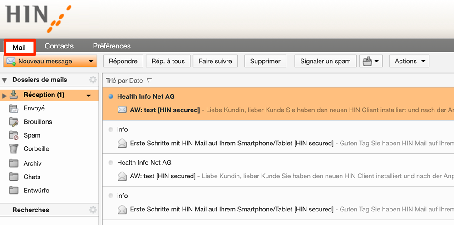This screenshot has width=454, height=225.
Task: Click the Corbeille trash can icon
Action: [14, 149]
